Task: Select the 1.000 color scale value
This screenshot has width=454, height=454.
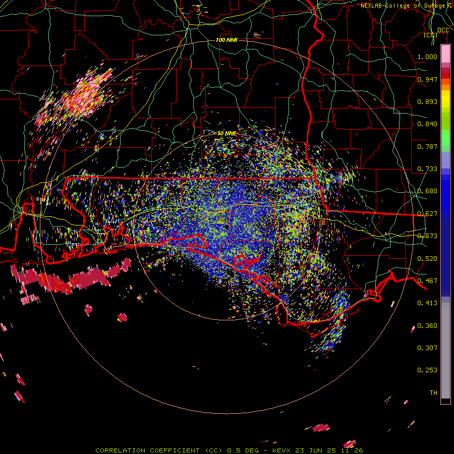Action: [427, 56]
